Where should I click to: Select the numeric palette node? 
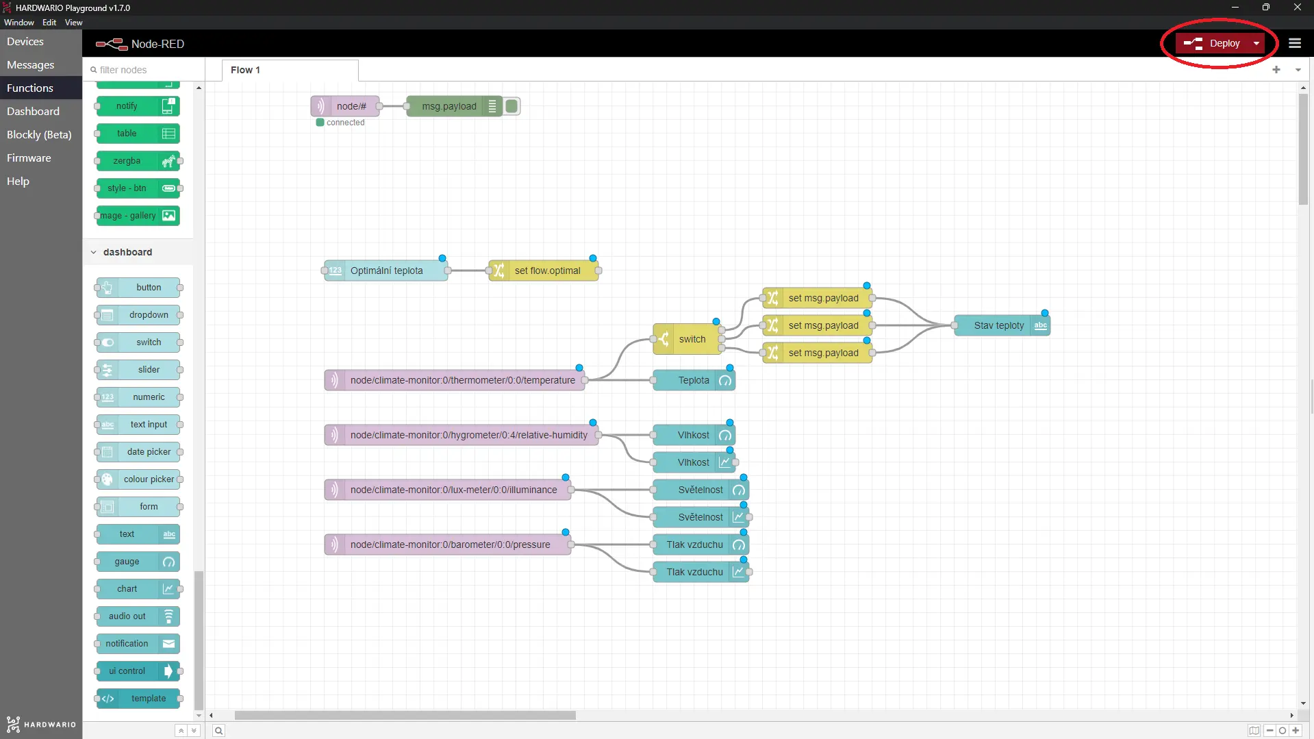pos(138,397)
